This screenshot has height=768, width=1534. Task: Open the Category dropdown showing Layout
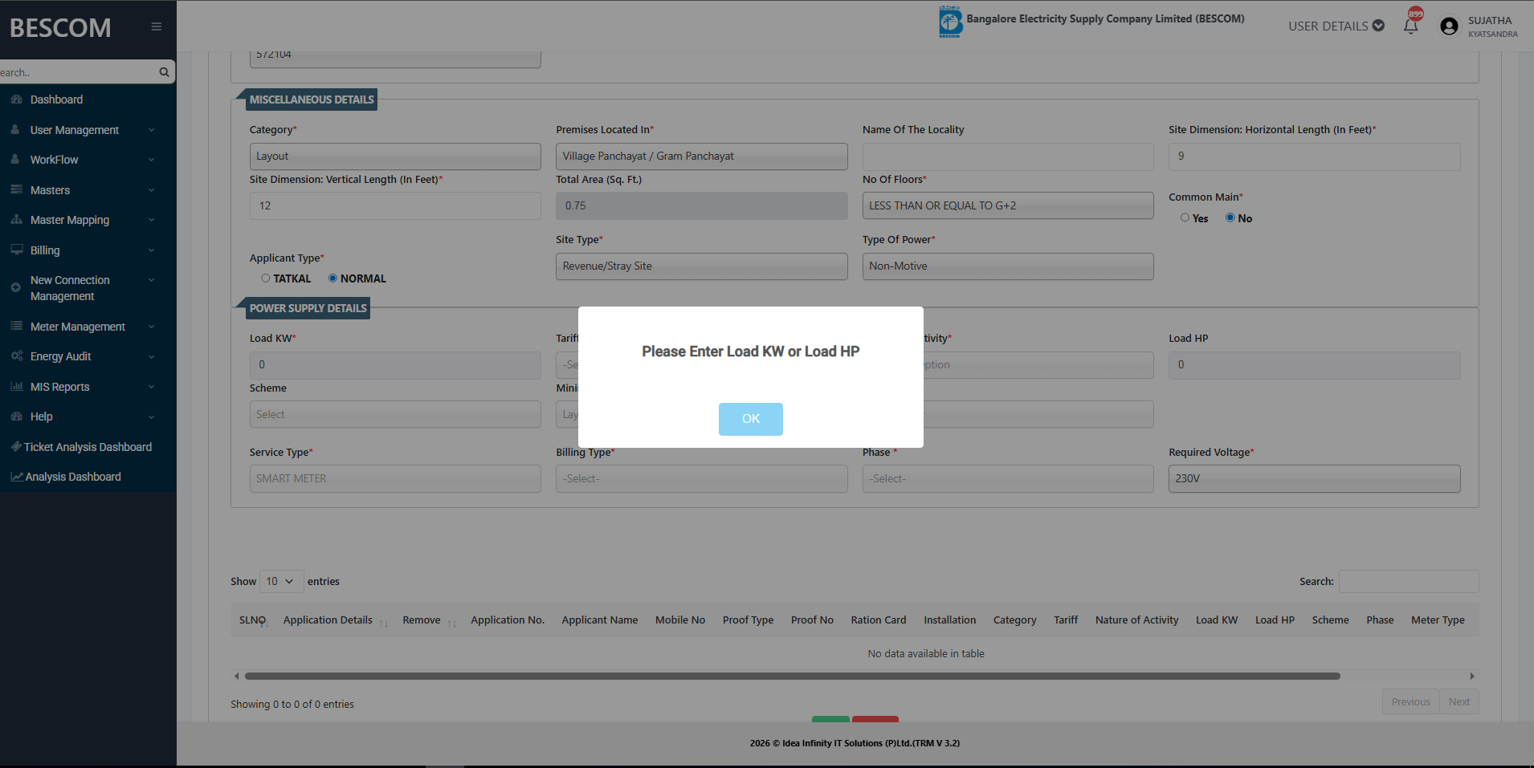coord(395,156)
